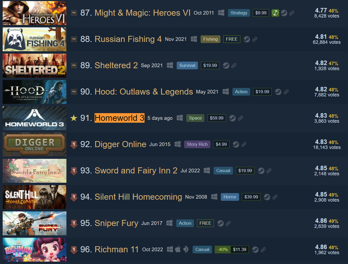Image resolution: width=348 pixels, height=264 pixels.
Task: Filter by Space tag on Homeworld 3
Action: click(x=195, y=118)
